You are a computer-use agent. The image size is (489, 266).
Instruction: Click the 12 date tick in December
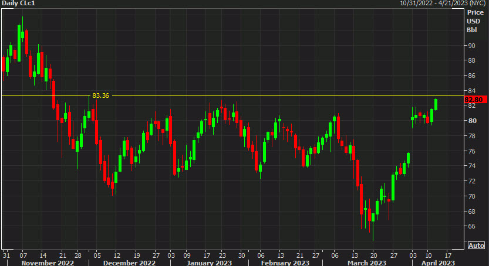117,255
